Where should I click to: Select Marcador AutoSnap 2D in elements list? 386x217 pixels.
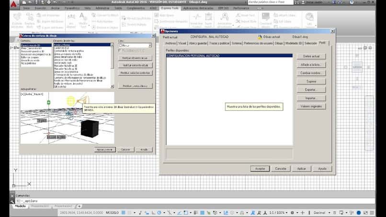pyautogui.click(x=66, y=66)
